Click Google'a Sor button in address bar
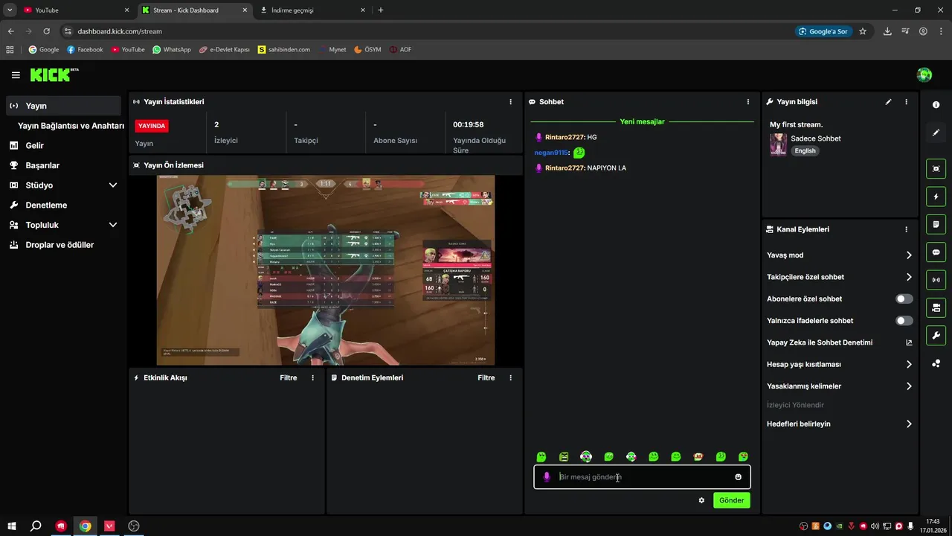The width and height of the screenshot is (952, 536). point(823,31)
